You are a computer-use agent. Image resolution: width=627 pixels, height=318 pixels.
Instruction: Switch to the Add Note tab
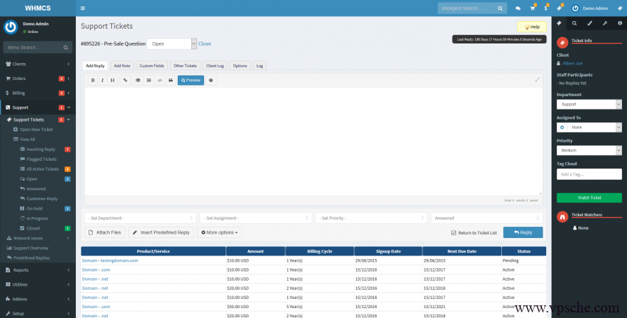(x=122, y=65)
